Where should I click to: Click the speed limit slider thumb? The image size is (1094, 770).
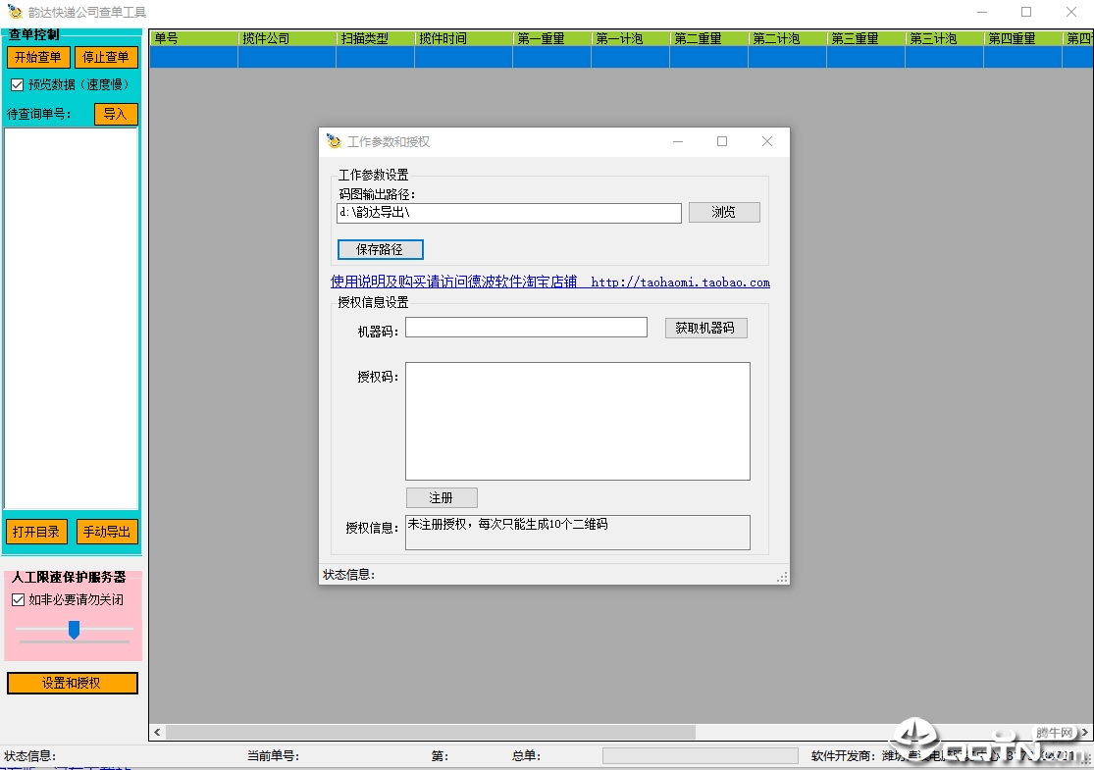[74, 630]
